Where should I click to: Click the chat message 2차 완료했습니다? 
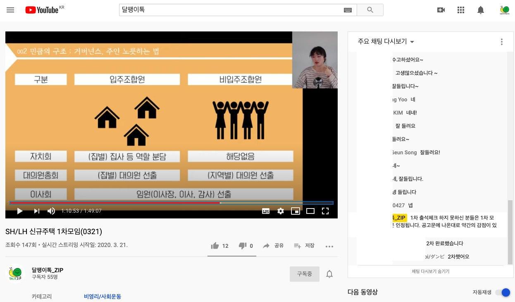(x=445, y=243)
